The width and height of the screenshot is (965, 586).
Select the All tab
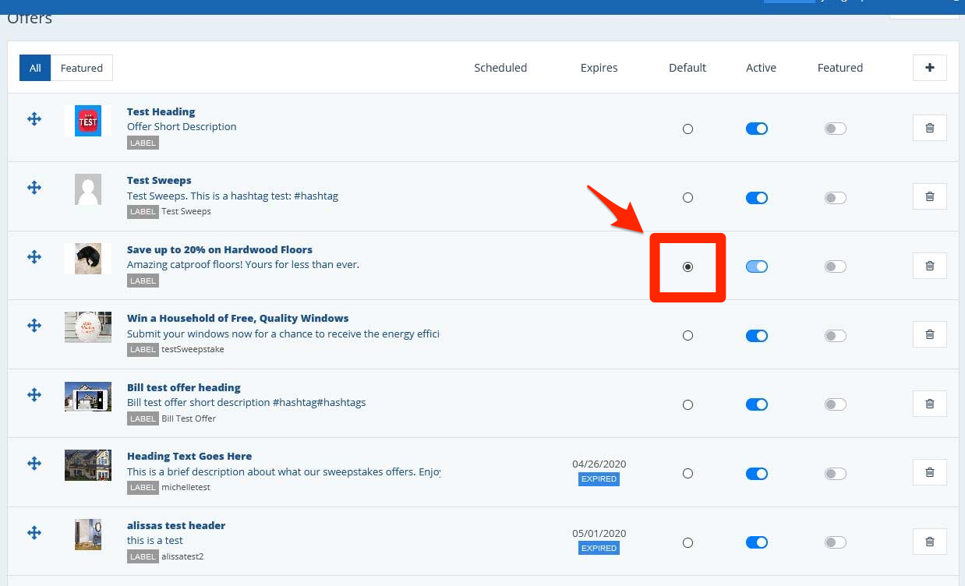click(35, 68)
